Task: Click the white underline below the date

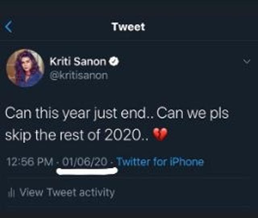Action: point(87,171)
